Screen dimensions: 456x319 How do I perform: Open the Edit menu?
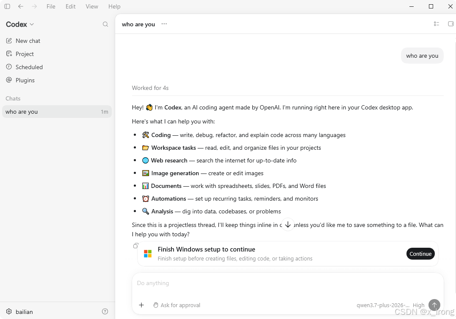tap(70, 6)
